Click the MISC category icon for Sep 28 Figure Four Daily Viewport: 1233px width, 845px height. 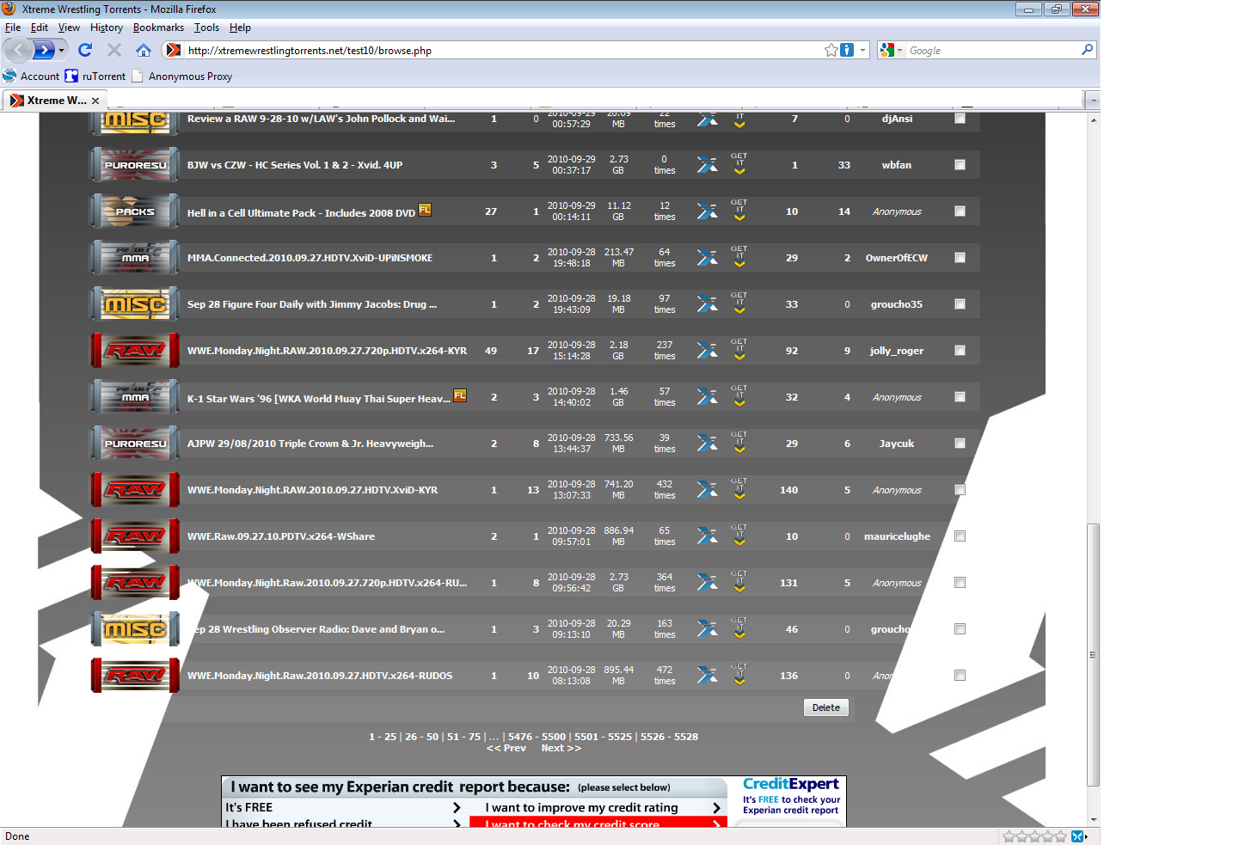point(135,304)
